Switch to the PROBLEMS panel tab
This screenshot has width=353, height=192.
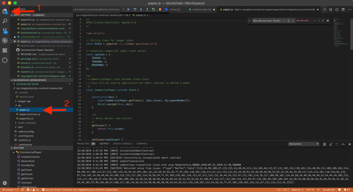[83, 144]
